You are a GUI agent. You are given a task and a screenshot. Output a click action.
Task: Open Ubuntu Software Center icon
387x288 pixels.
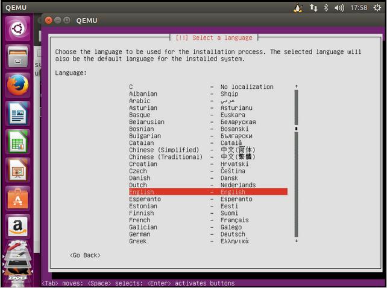point(18,198)
